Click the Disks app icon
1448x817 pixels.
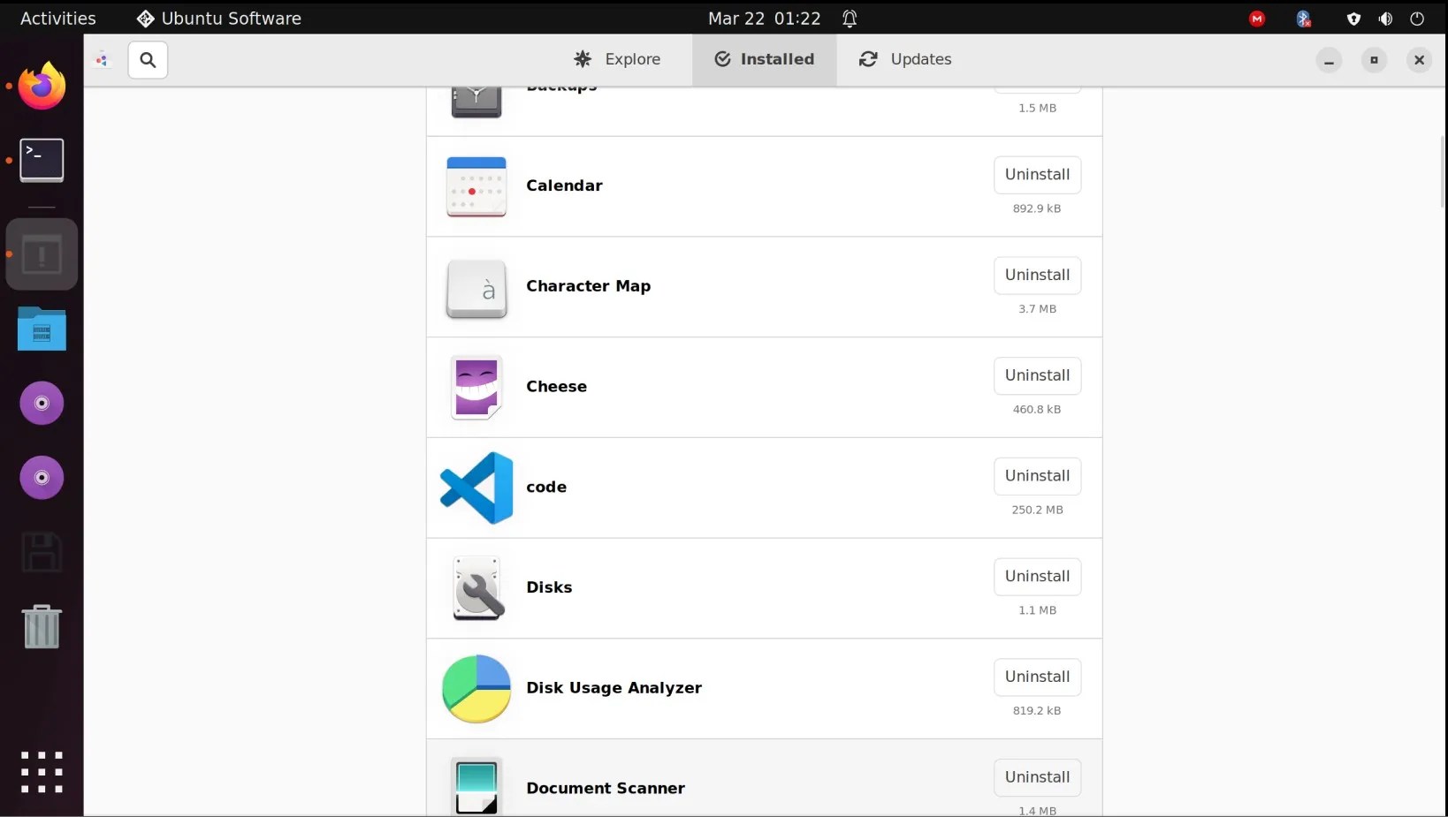(x=477, y=588)
